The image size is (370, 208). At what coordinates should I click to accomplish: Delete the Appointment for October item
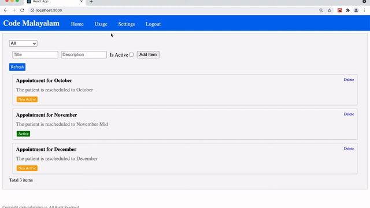click(349, 80)
